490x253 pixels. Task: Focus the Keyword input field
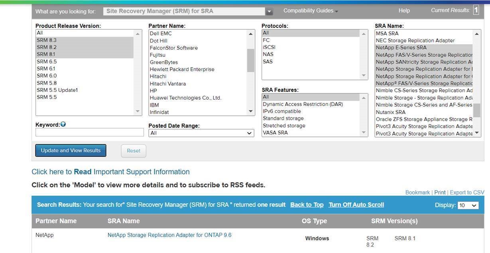[x=90, y=132]
